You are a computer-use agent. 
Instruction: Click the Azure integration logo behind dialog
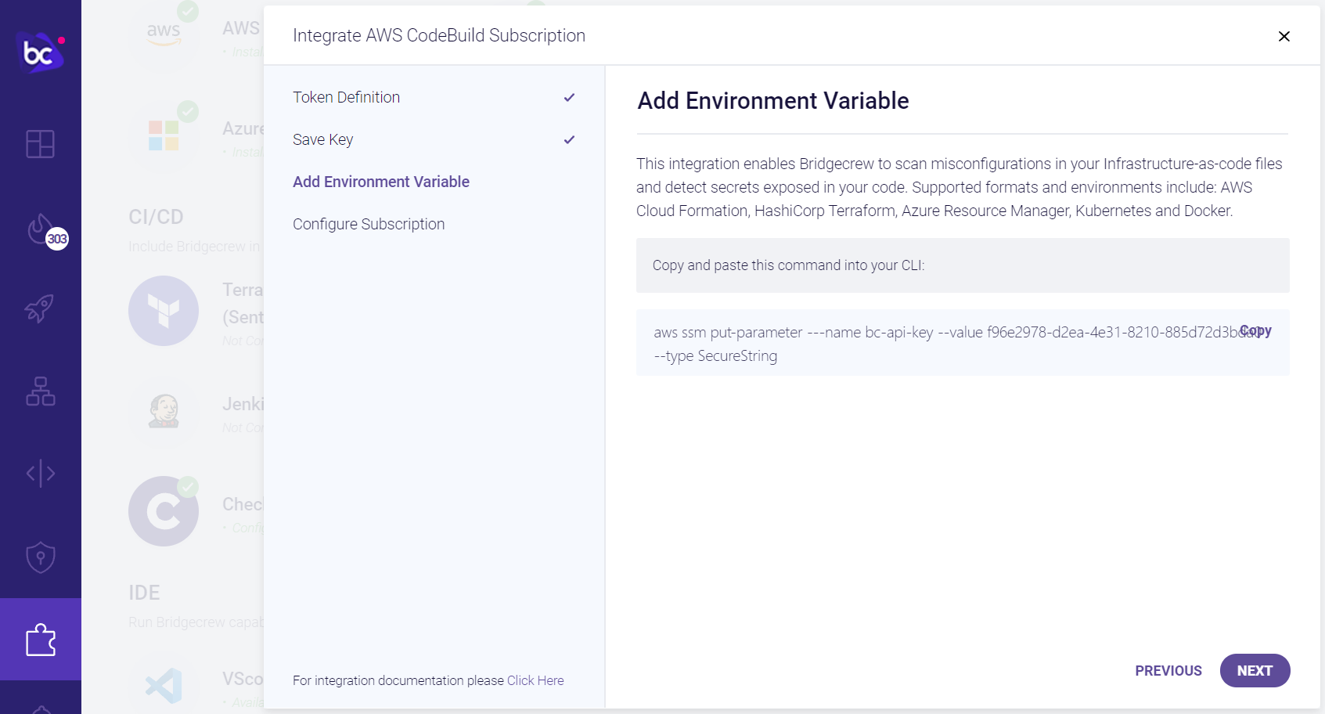point(164,135)
